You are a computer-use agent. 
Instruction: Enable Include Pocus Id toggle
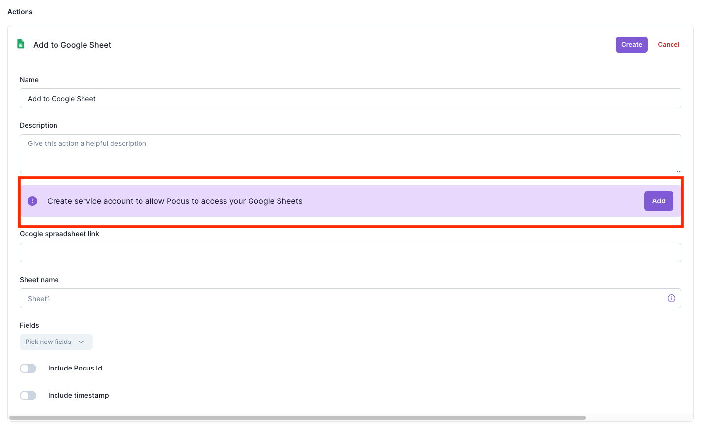tap(28, 369)
